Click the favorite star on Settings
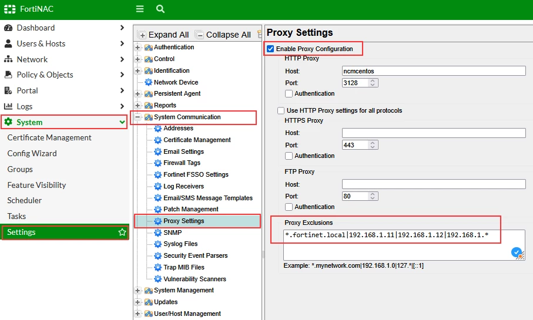 coord(122,232)
